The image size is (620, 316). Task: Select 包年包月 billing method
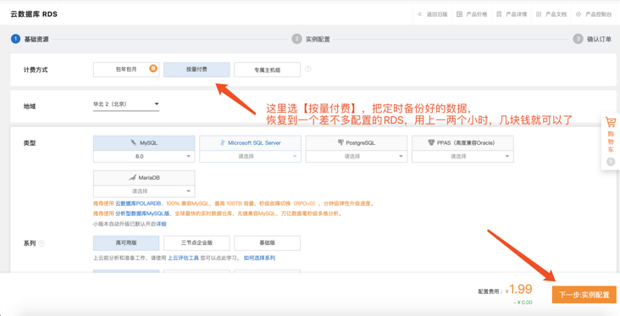(x=126, y=69)
